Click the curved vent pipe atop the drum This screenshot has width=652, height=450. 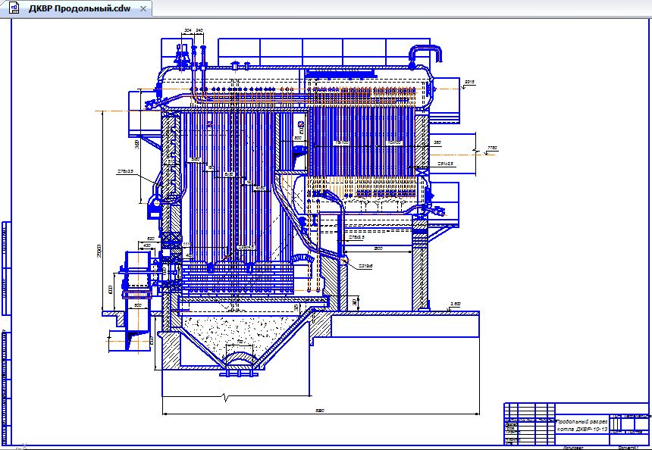(x=426, y=55)
